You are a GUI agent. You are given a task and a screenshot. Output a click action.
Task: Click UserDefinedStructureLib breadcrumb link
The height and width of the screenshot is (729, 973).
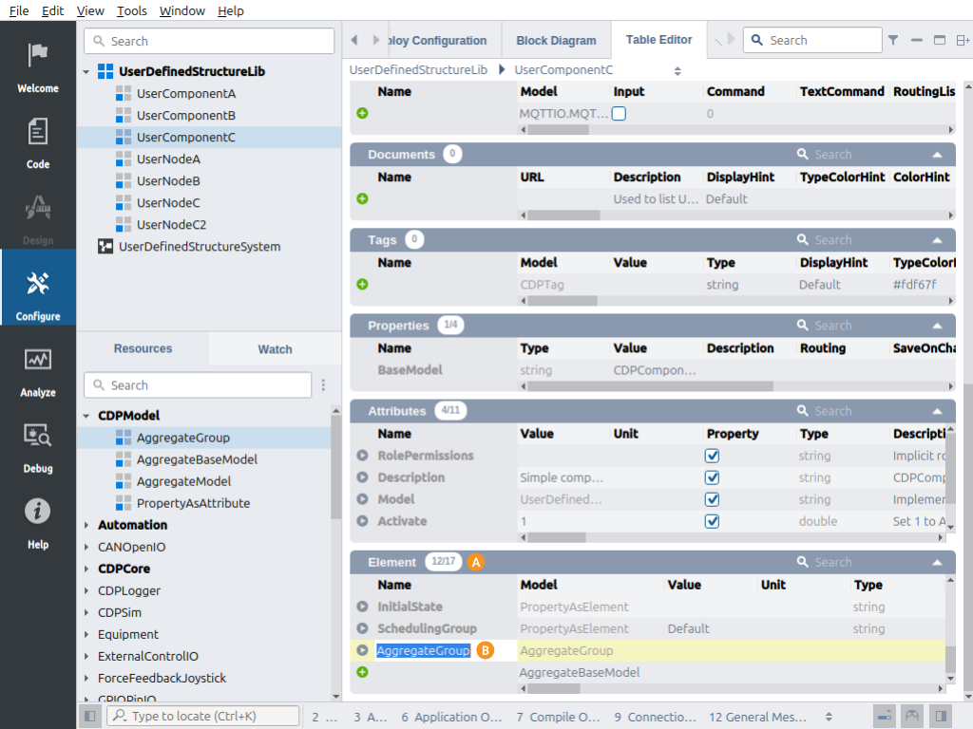418,70
